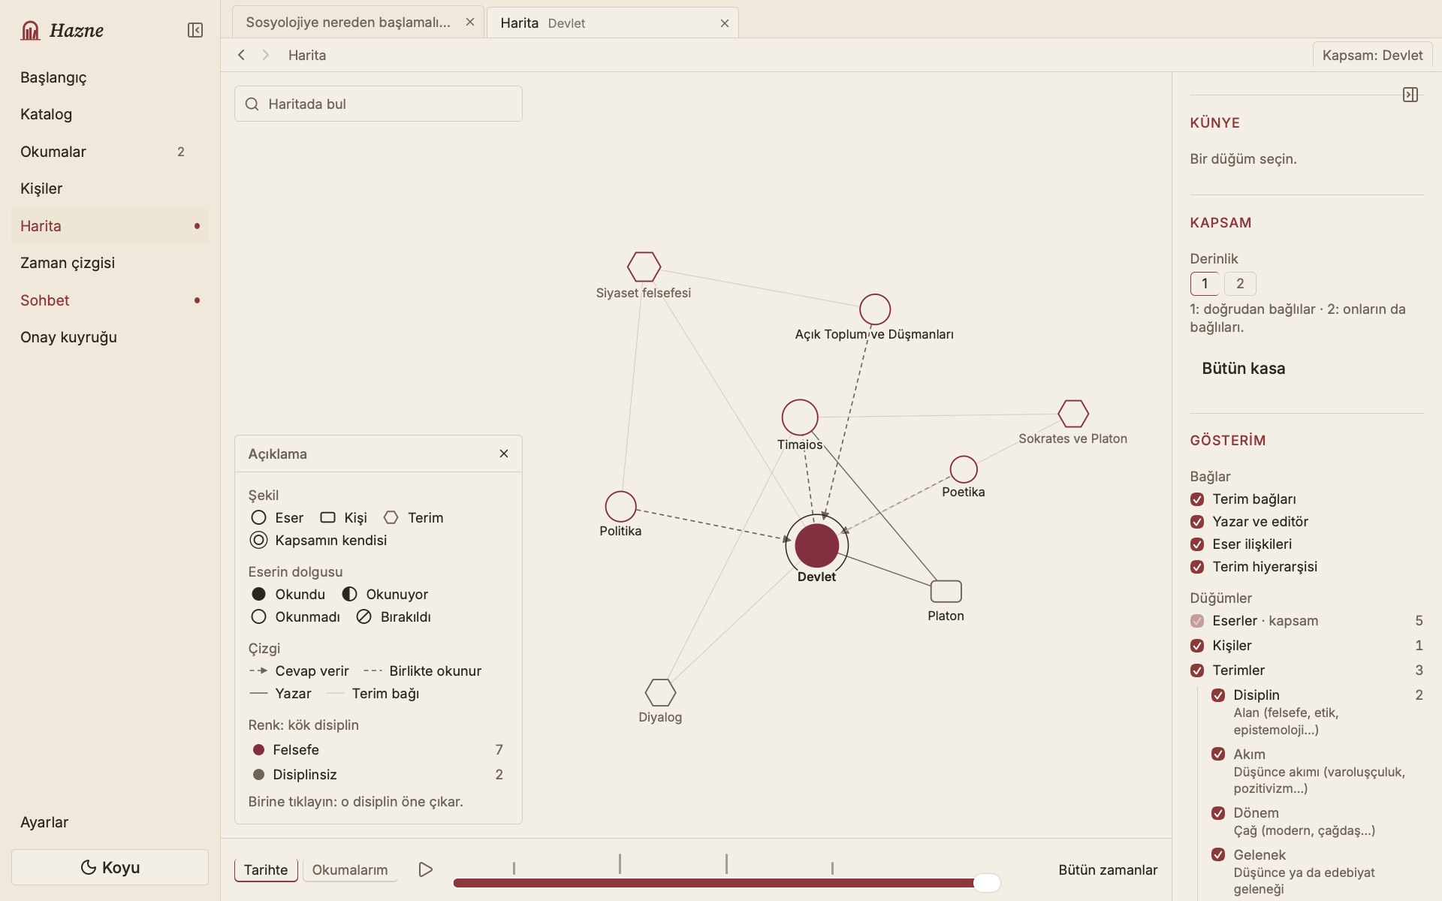Viewport: 1442px width, 901px height.
Task: Close the Açıklama legend panel
Action: 504,454
